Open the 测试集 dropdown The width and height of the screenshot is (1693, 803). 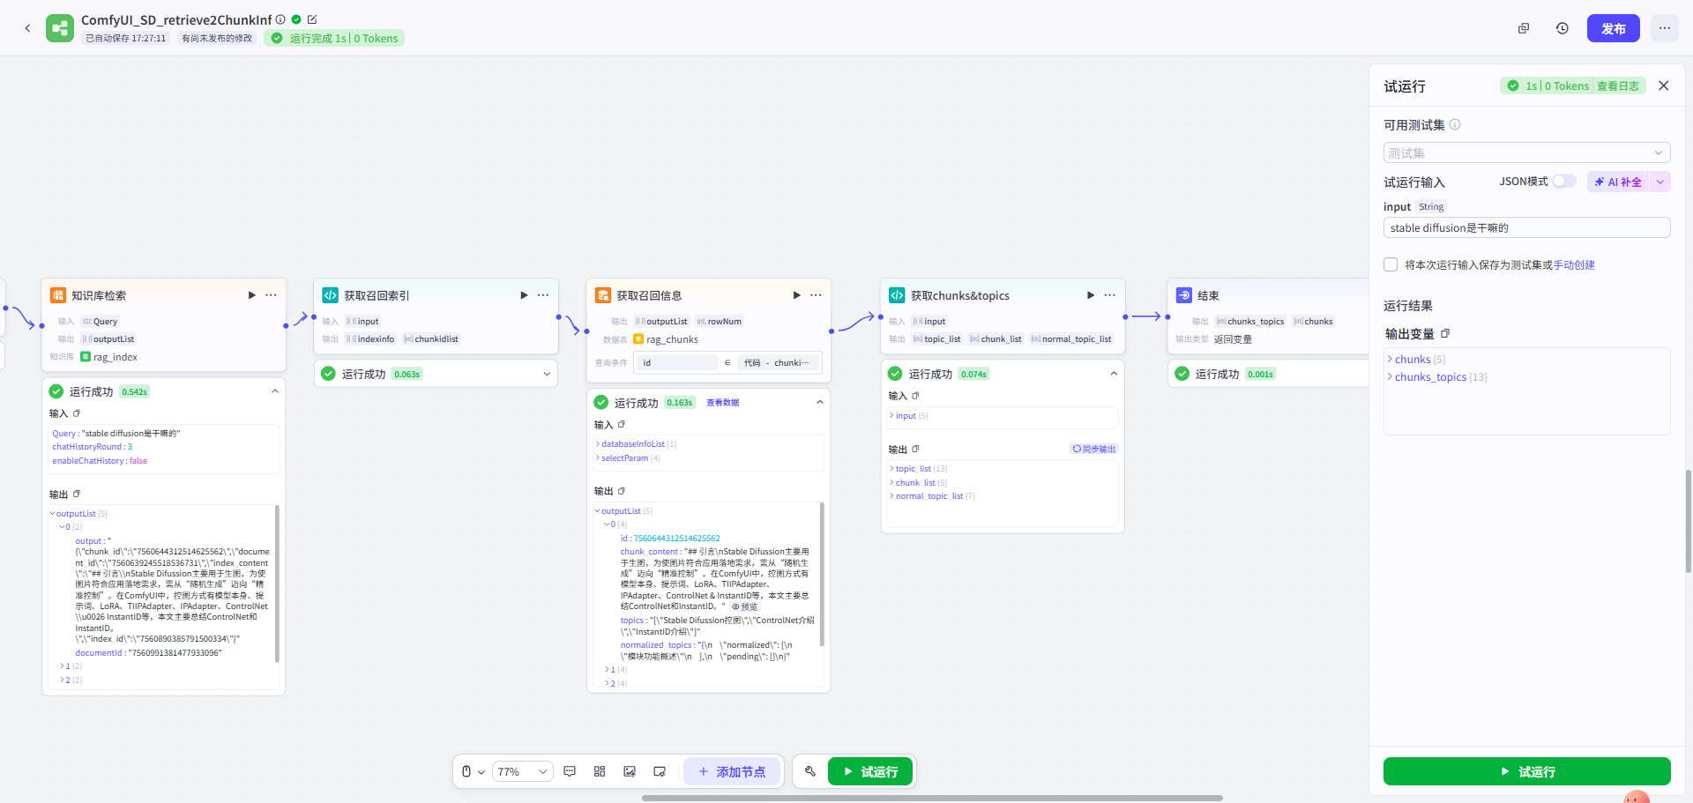[1526, 153]
